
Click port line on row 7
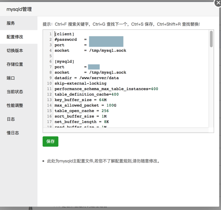click(x=77, y=67)
